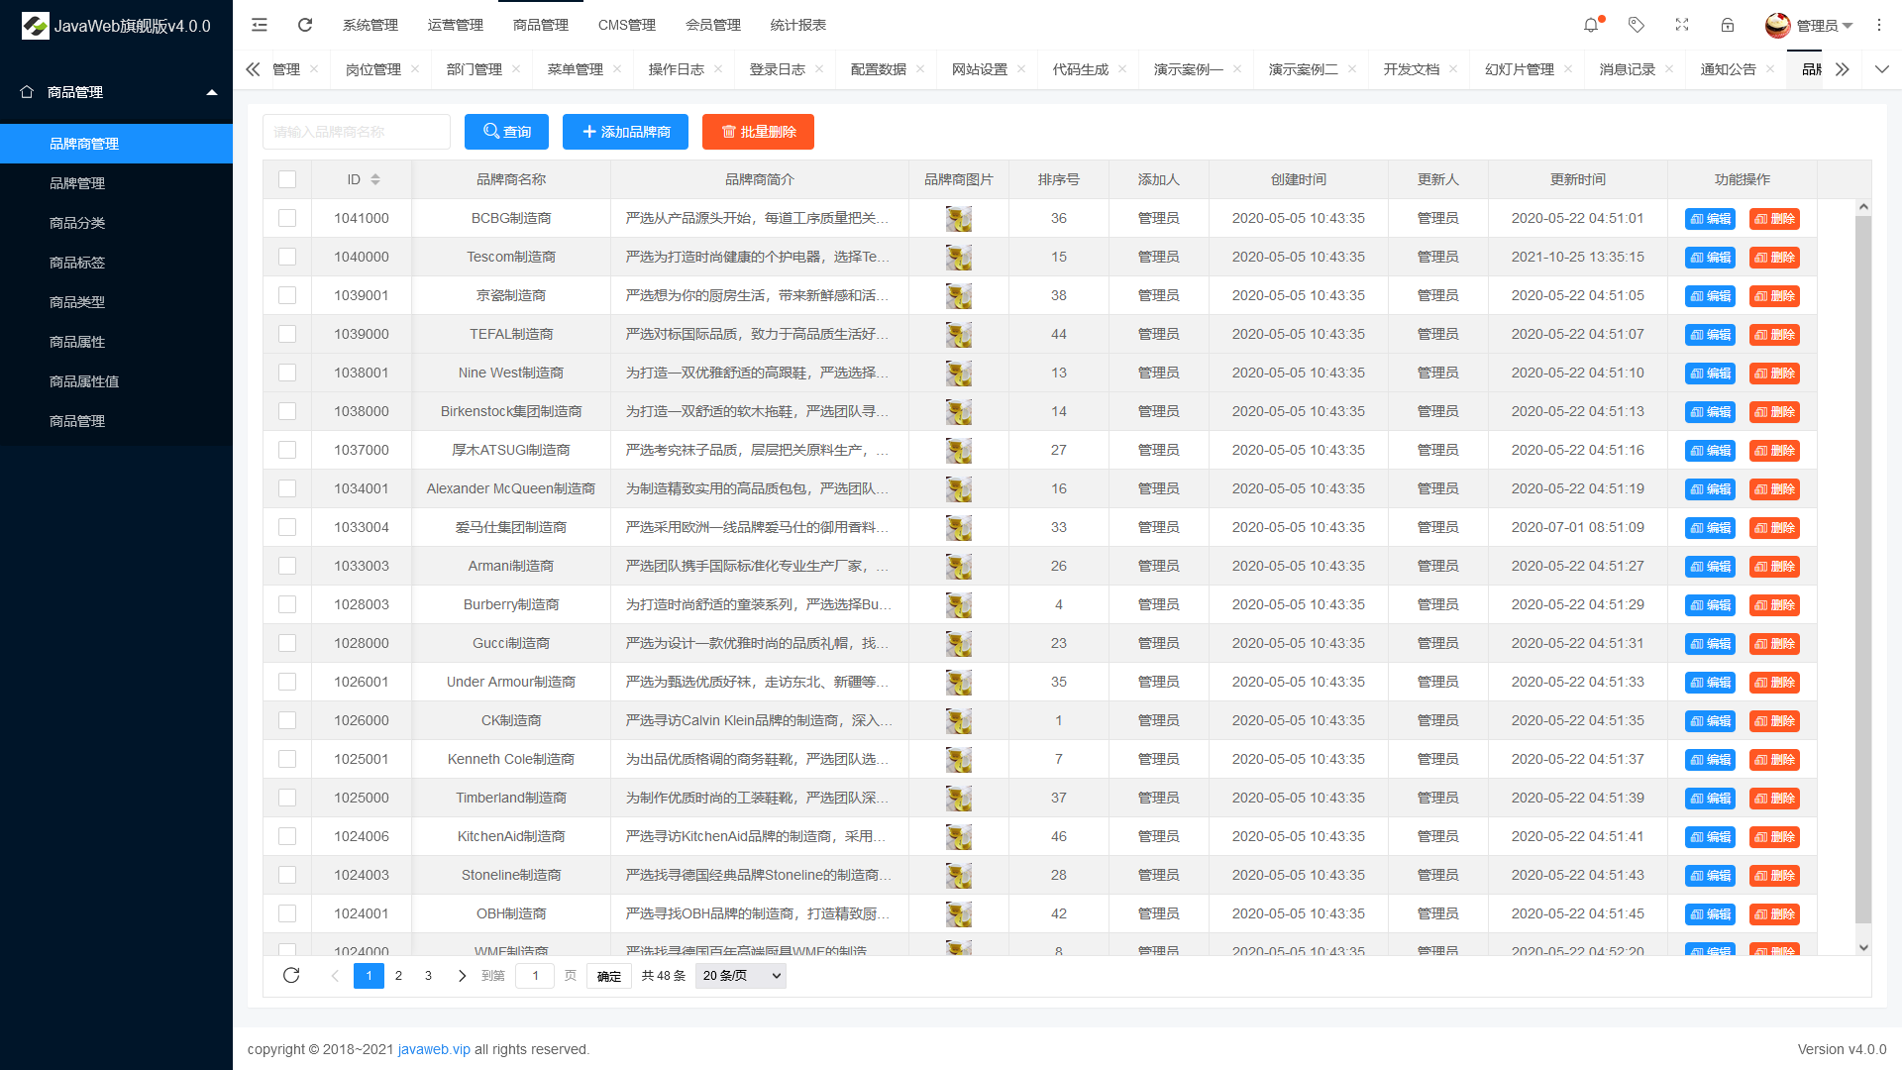1902x1070 pixels.
Task: Edit the Armani制造商 row
Action: point(1710,567)
